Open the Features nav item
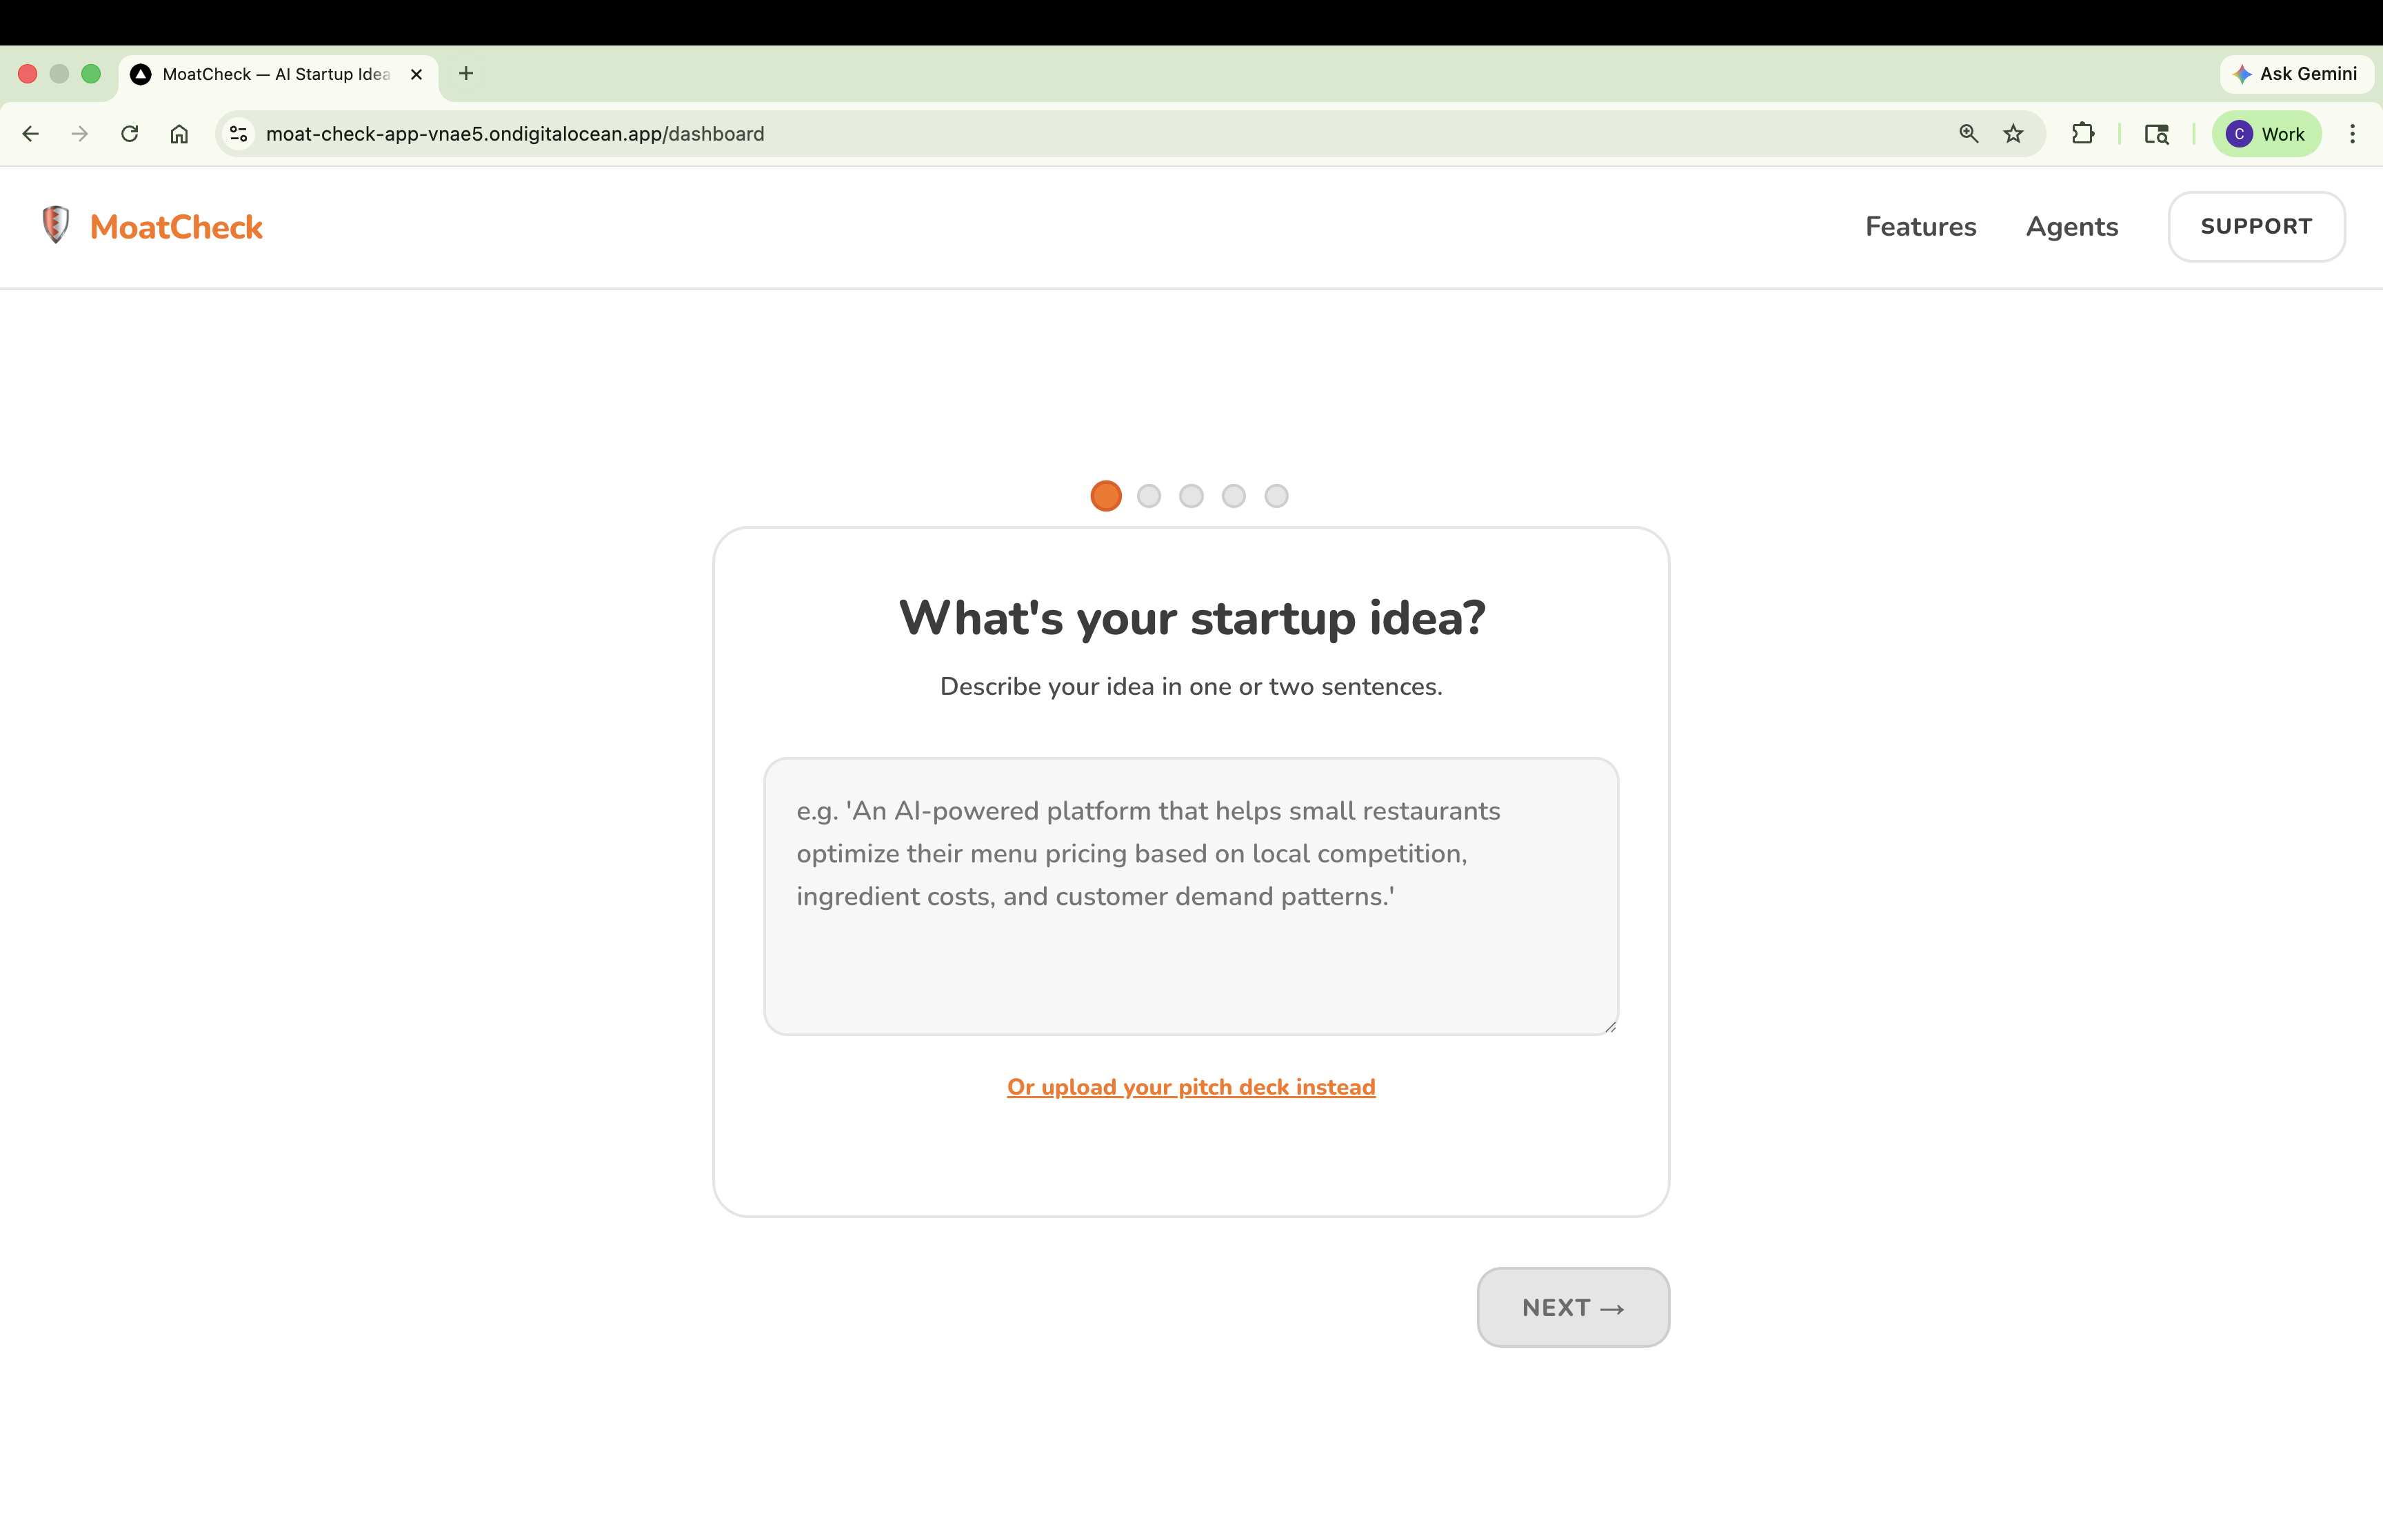Screen dimensions: 2383x1540 click(1920, 227)
